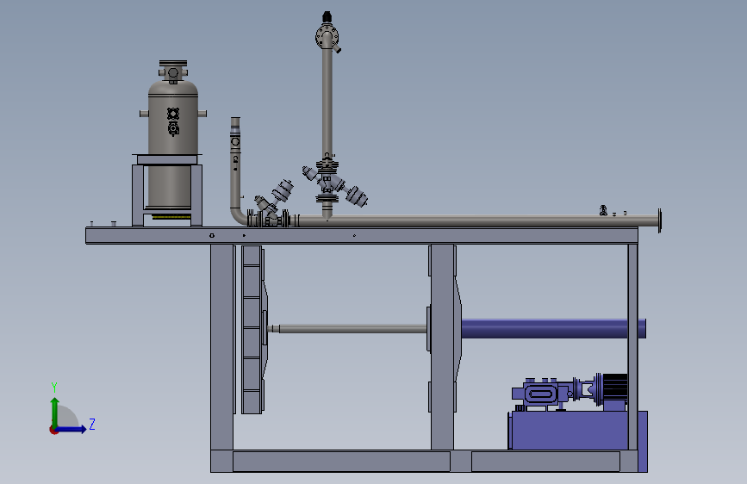747x484 pixels.
Task: Select the blue horizontal hydraulic cylinder
Action: (x=552, y=329)
